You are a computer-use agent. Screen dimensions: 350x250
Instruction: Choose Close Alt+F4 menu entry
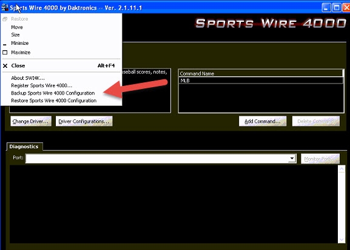(61, 66)
